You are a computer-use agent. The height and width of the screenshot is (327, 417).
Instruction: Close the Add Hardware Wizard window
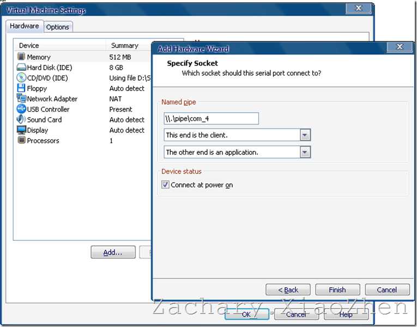[400, 47]
